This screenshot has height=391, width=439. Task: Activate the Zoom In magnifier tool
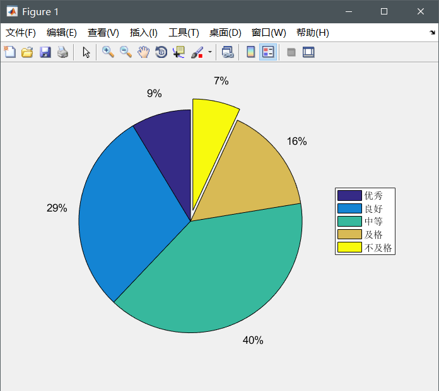pyautogui.click(x=108, y=52)
